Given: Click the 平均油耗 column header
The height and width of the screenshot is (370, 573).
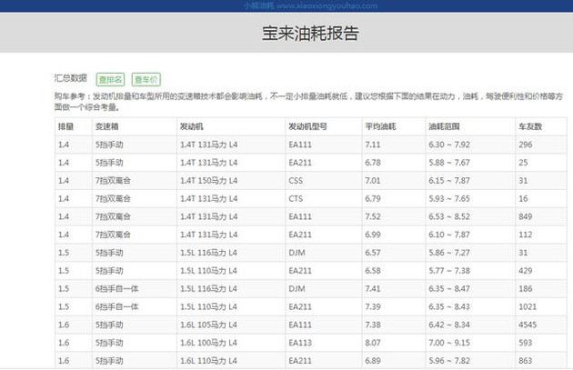Looking at the screenshot, I should [x=378, y=126].
